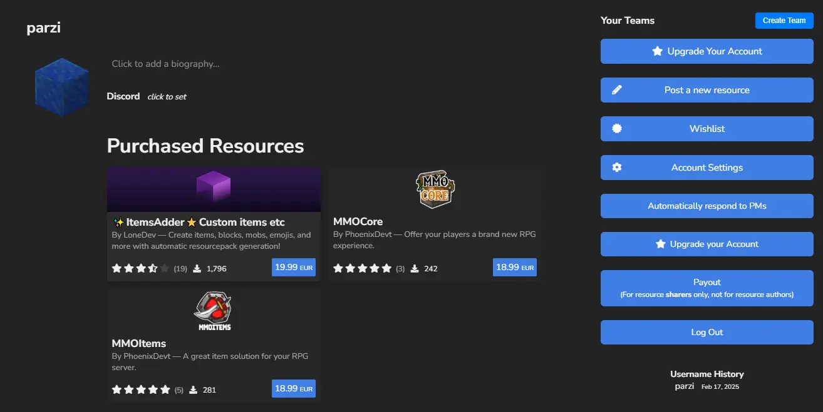
Task: Click the gear icon on Account Settings
Action: coord(617,168)
